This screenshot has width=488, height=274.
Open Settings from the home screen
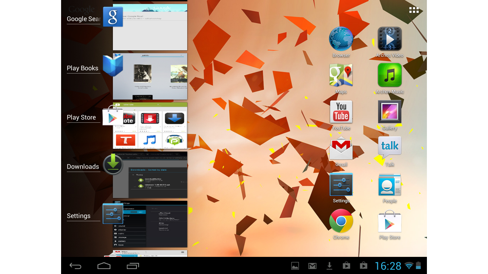click(x=341, y=188)
